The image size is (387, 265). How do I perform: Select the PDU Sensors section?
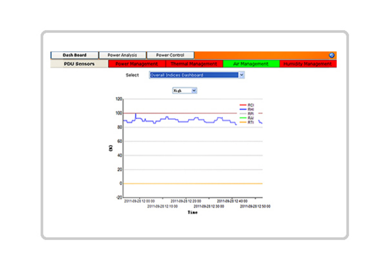79,64
